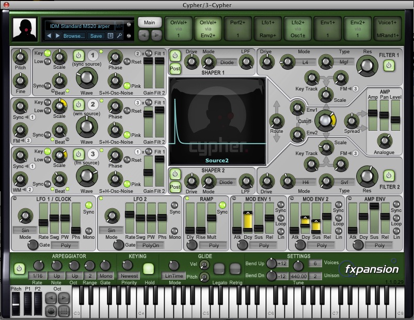Toggle the Legato button in Glide
The width and height of the screenshot is (414, 320).
coord(219,269)
